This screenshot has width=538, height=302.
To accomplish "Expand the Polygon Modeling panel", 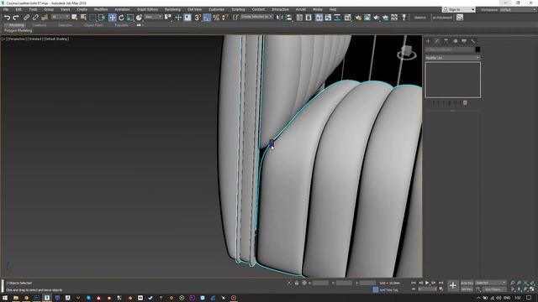I will pyautogui.click(x=18, y=30).
